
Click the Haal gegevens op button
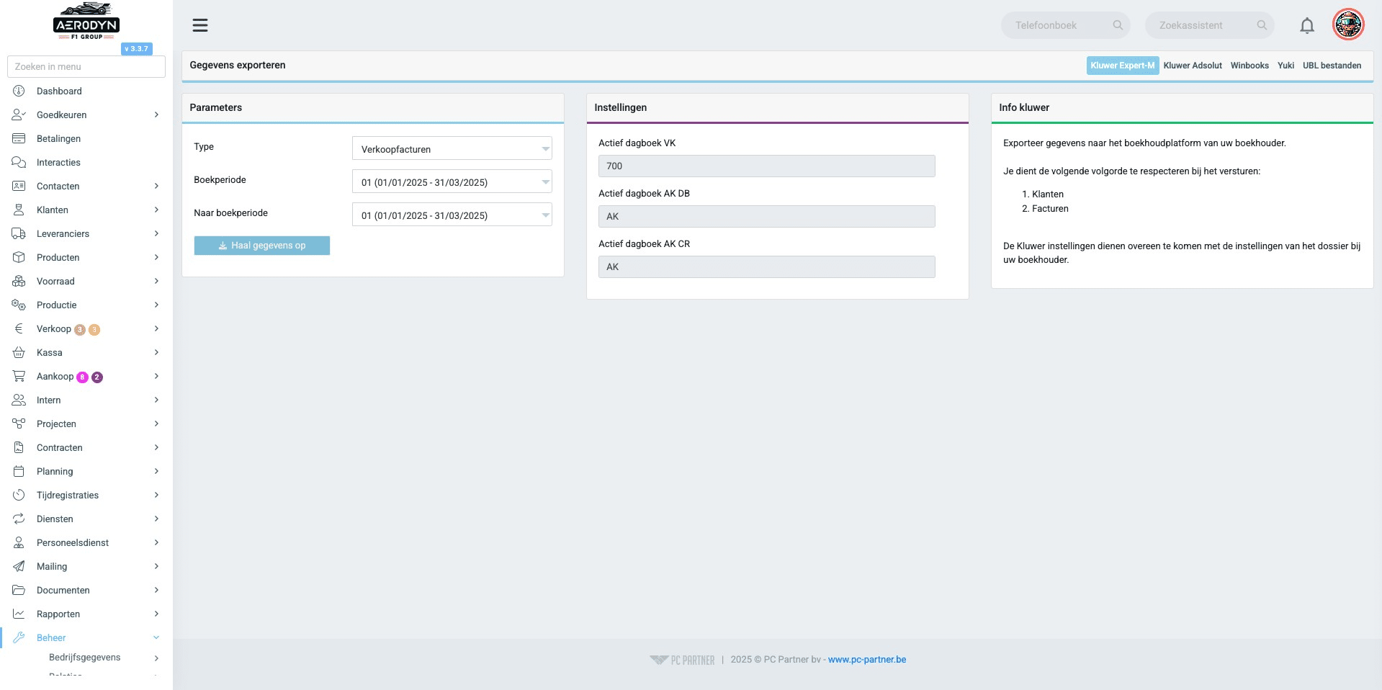[x=262, y=246]
